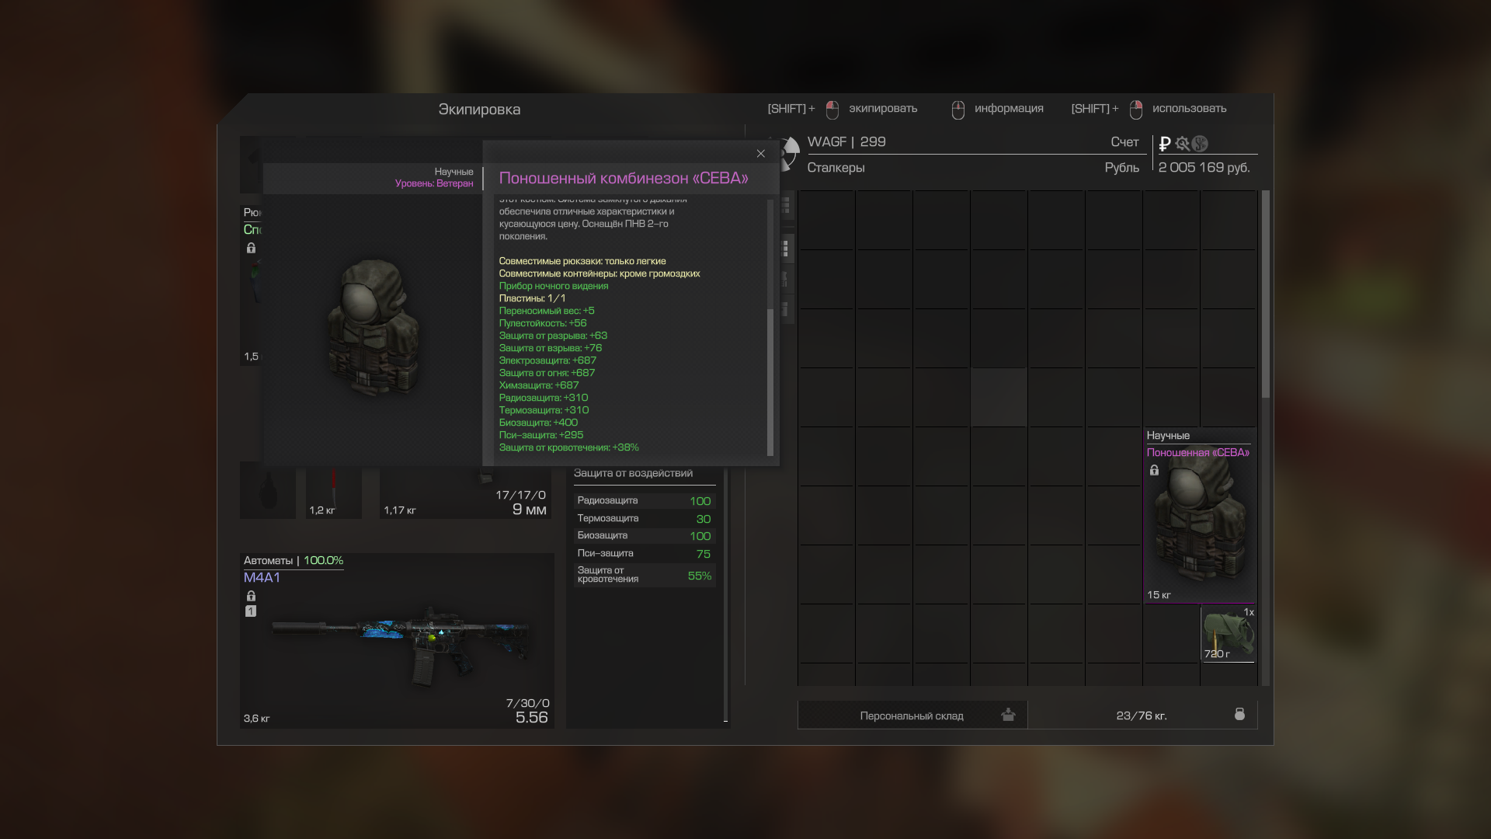Click the Защита от кровотечения 55% row
1491x839 pixels.
point(645,575)
